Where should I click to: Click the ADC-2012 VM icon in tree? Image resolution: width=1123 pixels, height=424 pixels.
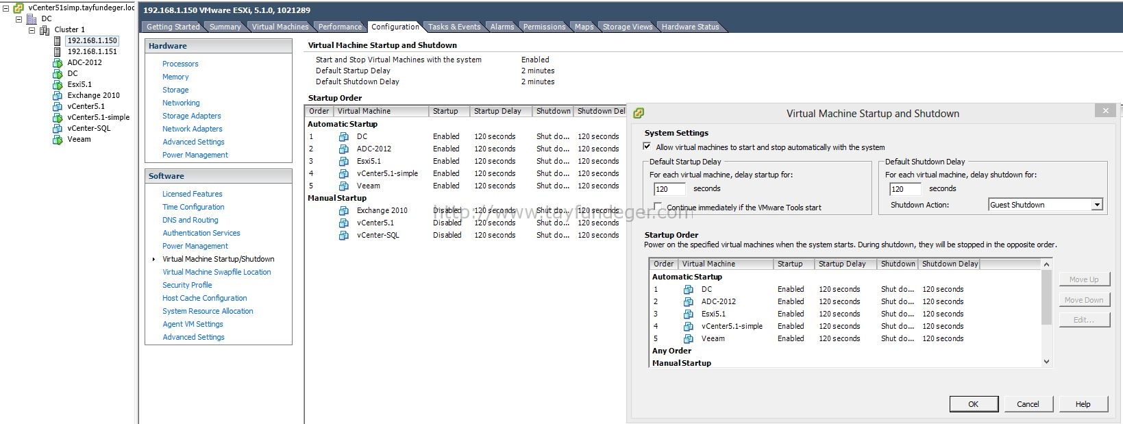click(58, 63)
